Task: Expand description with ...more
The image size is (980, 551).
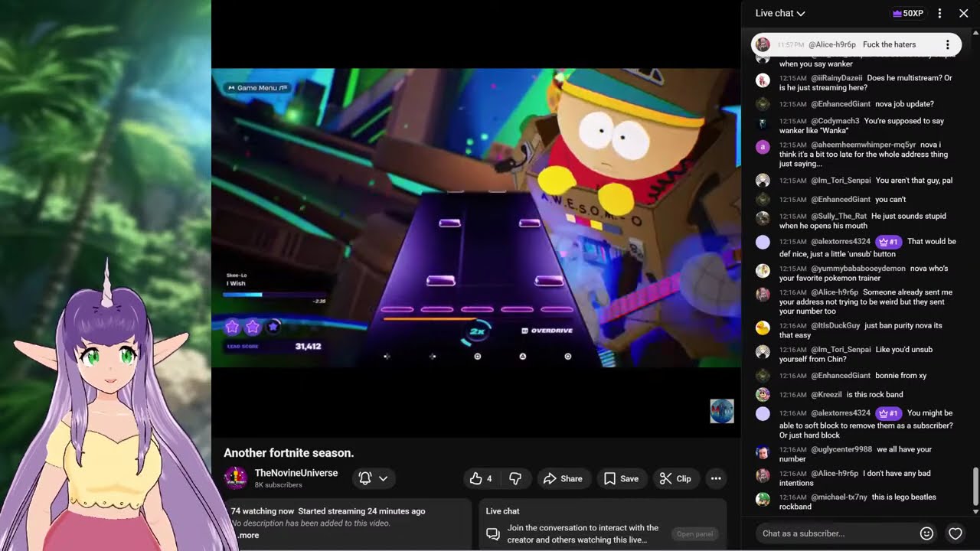Action: tap(248, 535)
